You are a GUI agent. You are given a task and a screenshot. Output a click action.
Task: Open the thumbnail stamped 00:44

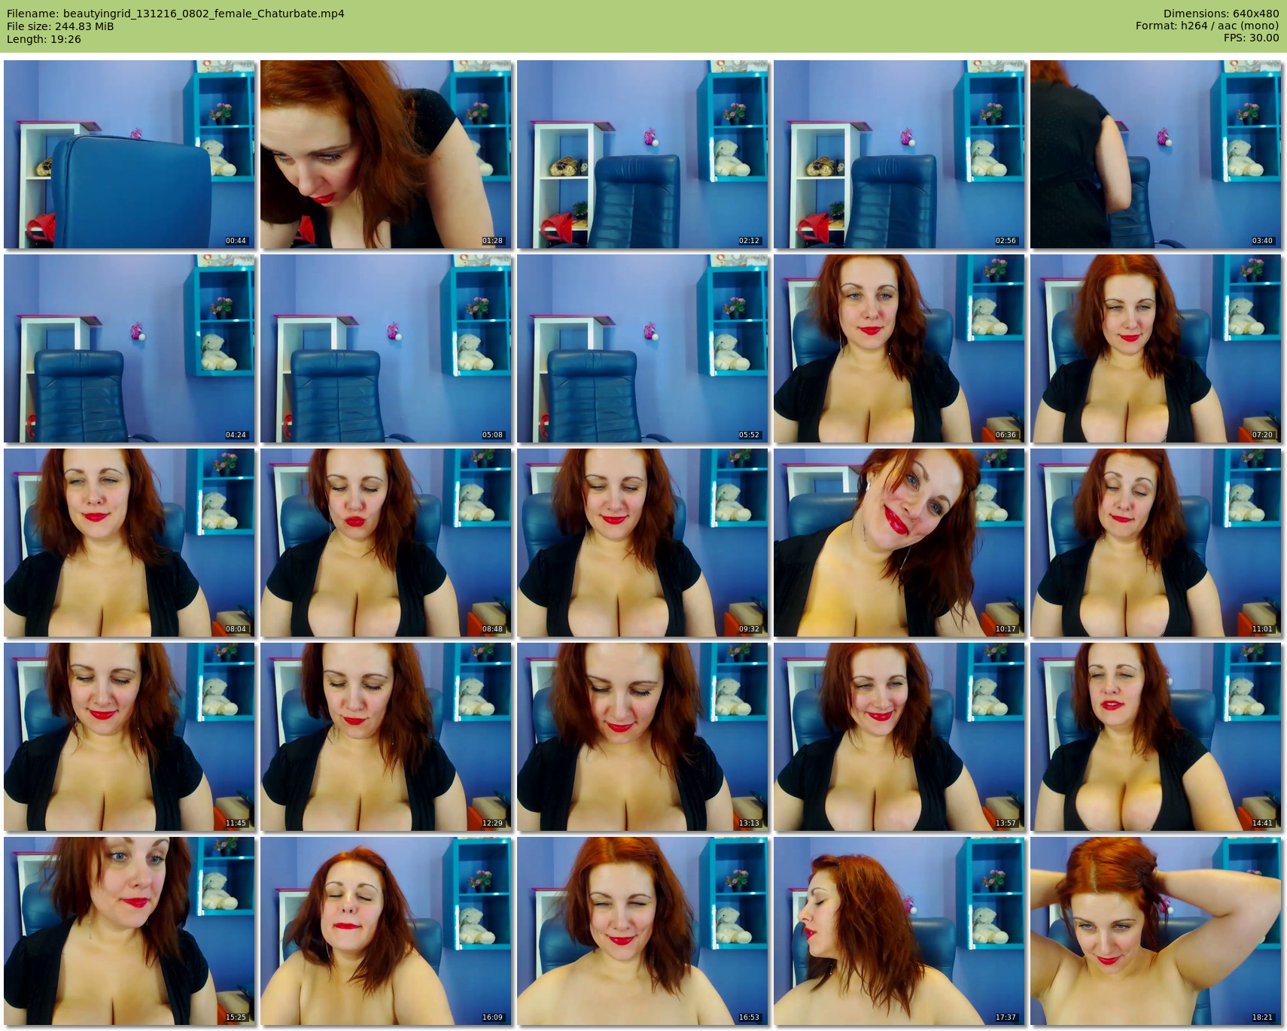pyautogui.click(x=129, y=154)
